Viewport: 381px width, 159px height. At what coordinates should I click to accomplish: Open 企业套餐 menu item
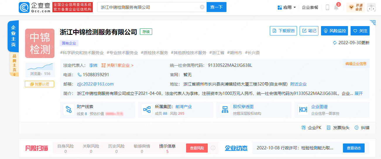click(310, 7)
